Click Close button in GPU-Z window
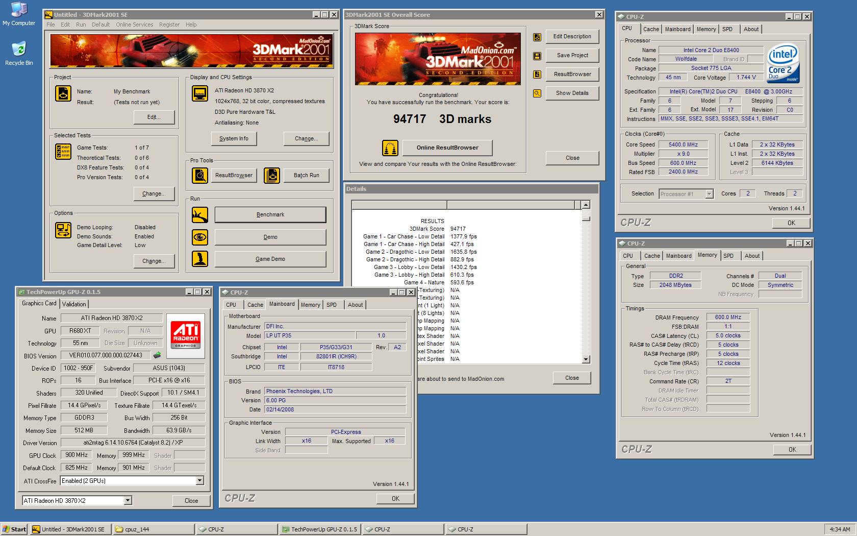This screenshot has width=857, height=536. [x=191, y=501]
